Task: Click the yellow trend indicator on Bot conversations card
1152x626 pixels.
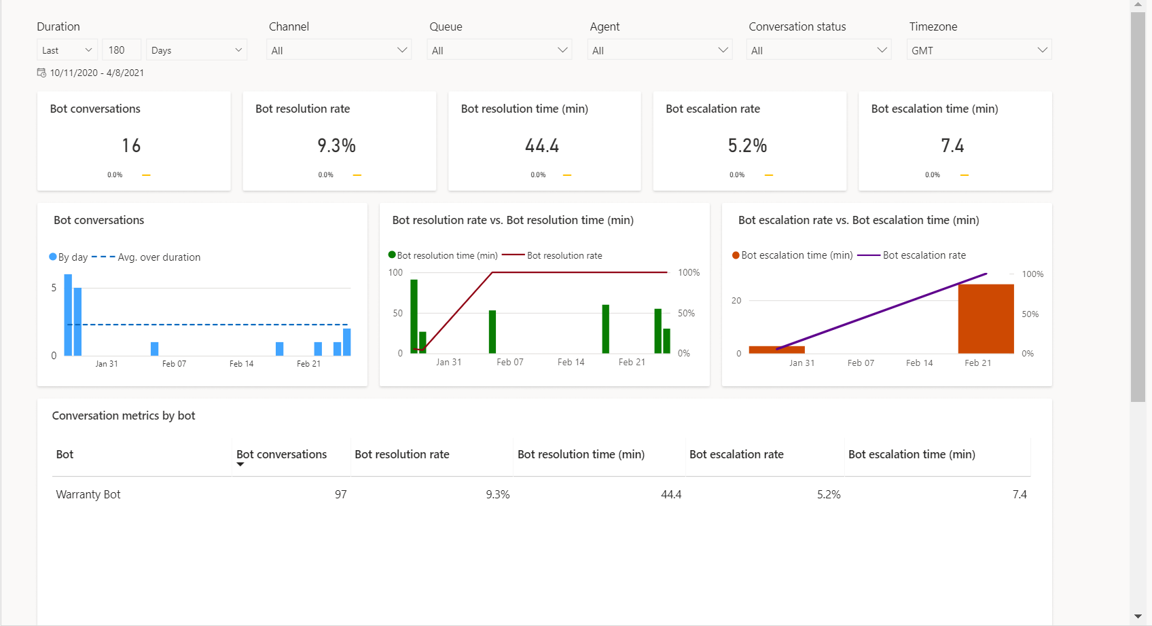Action: tap(146, 174)
